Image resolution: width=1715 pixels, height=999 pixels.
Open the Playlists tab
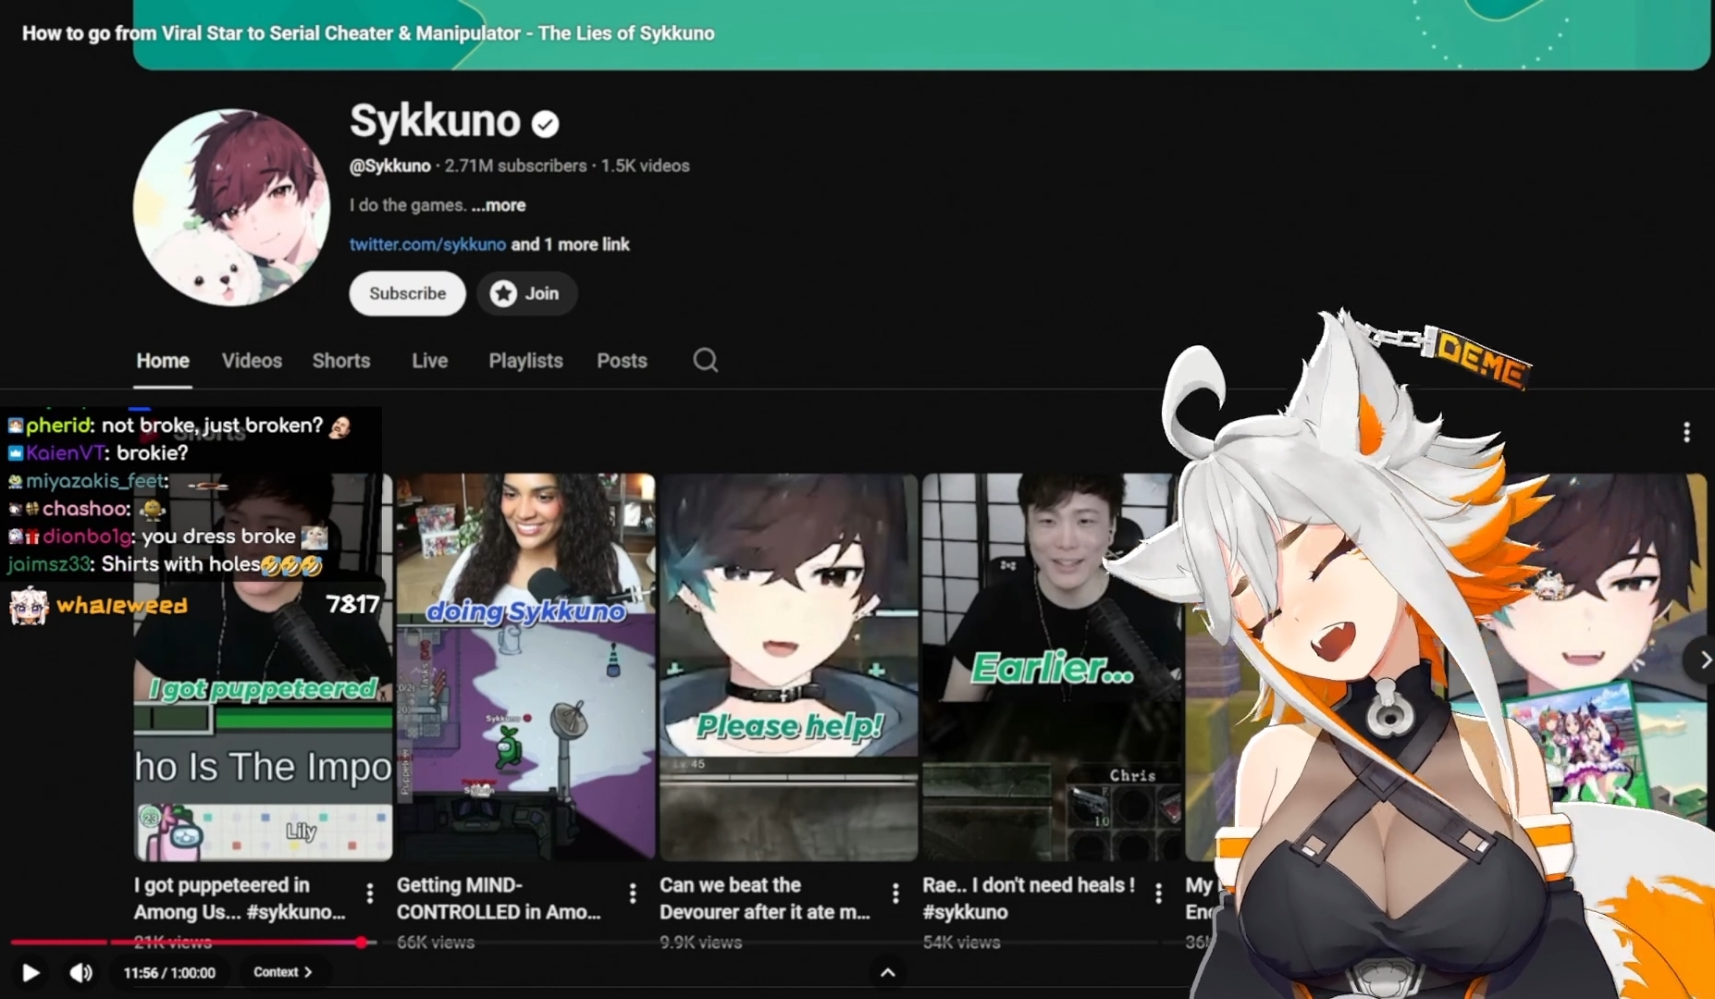tap(525, 361)
